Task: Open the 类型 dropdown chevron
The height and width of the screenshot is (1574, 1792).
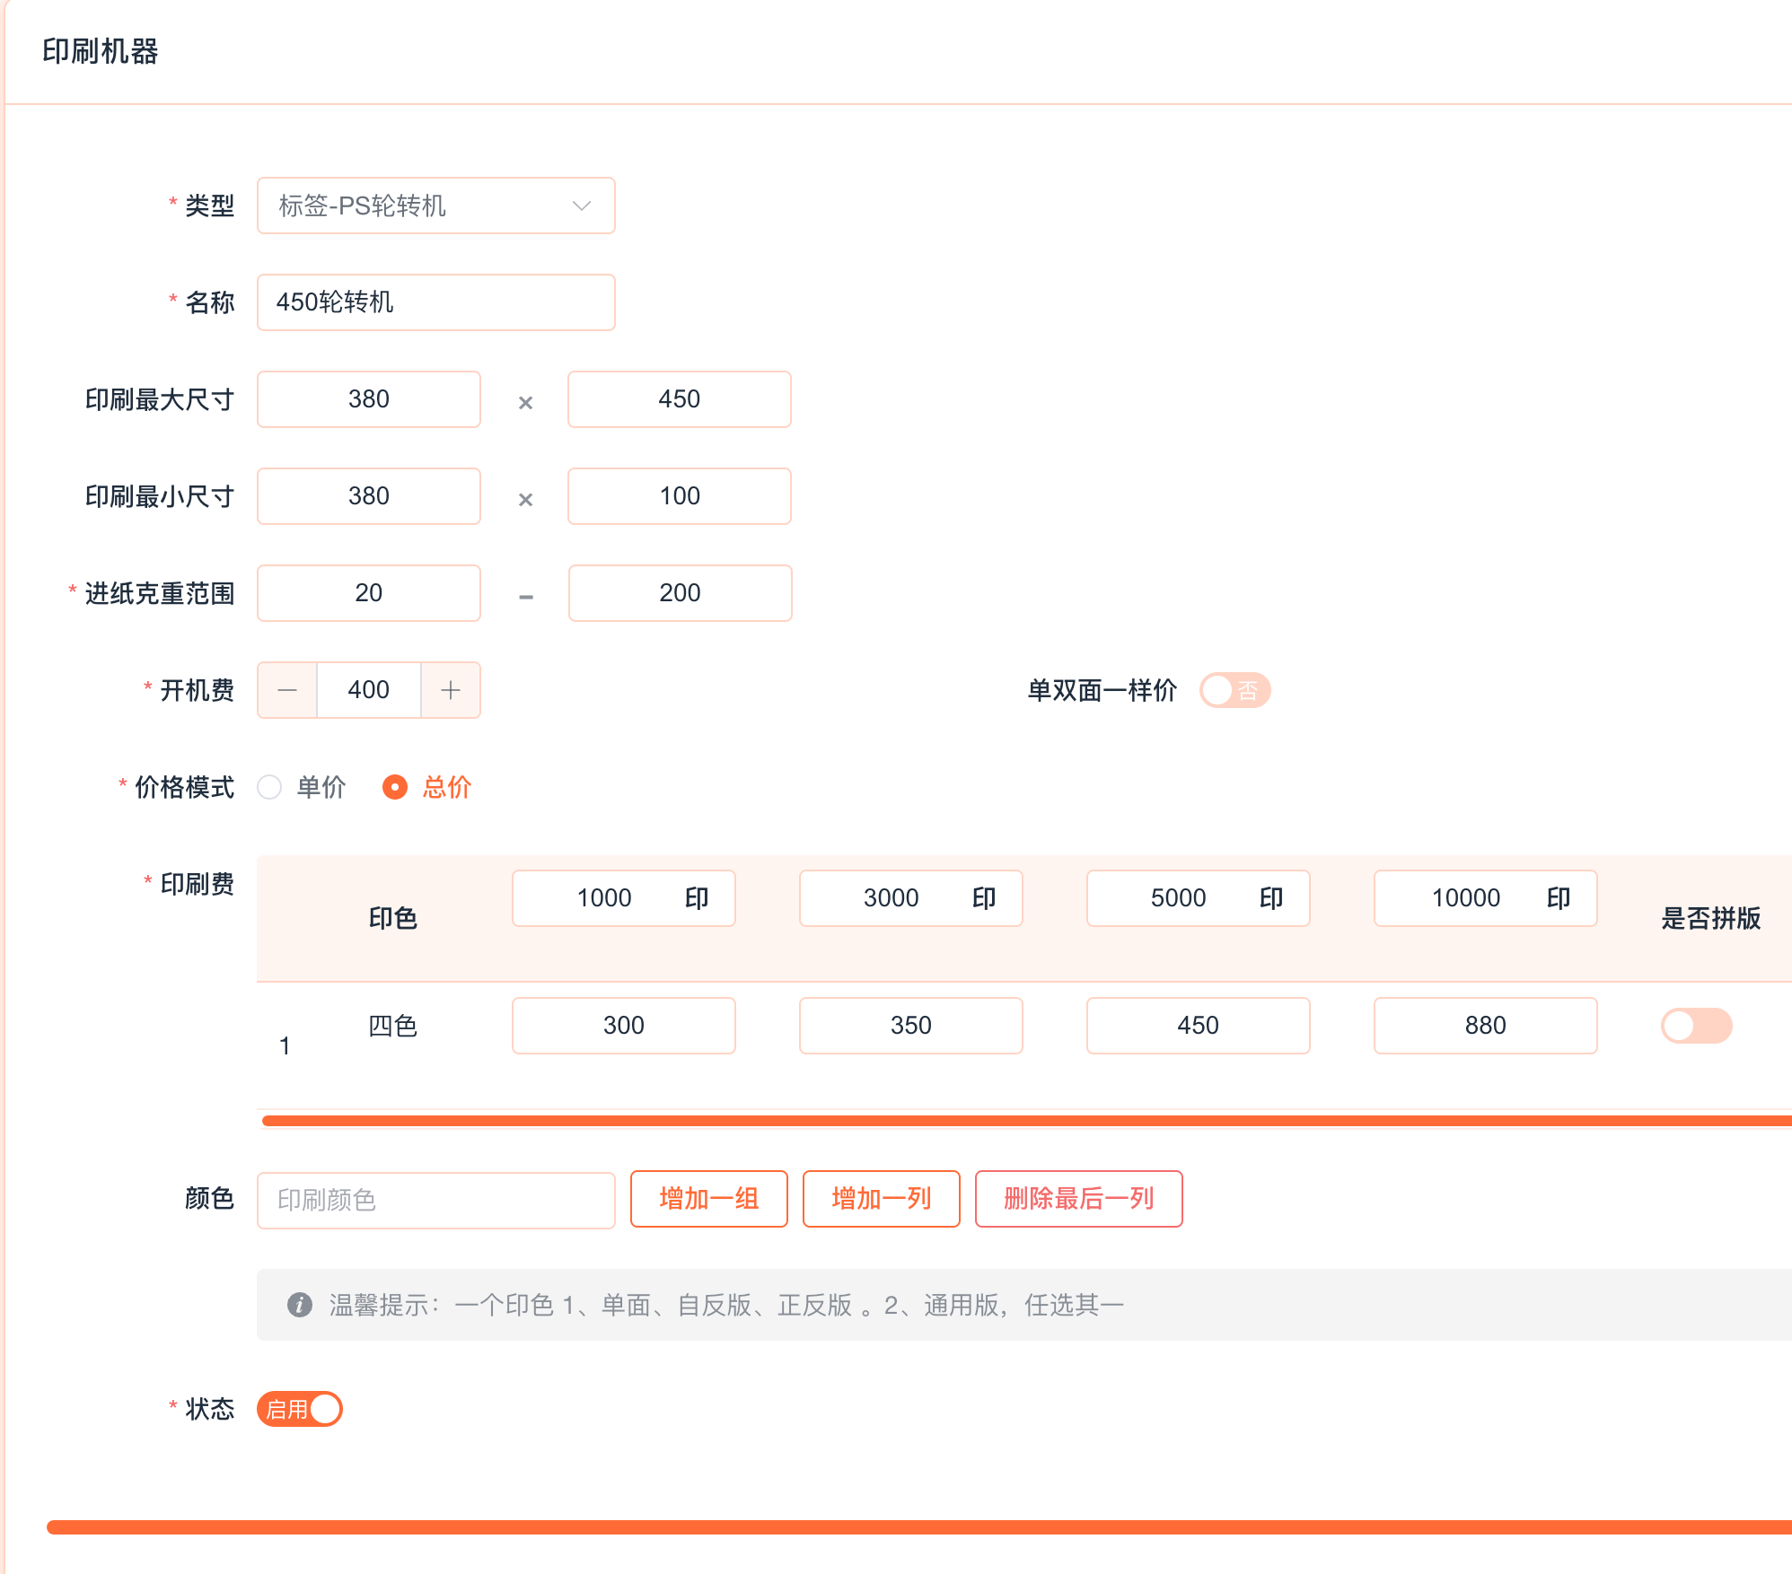Action: pyautogui.click(x=582, y=205)
